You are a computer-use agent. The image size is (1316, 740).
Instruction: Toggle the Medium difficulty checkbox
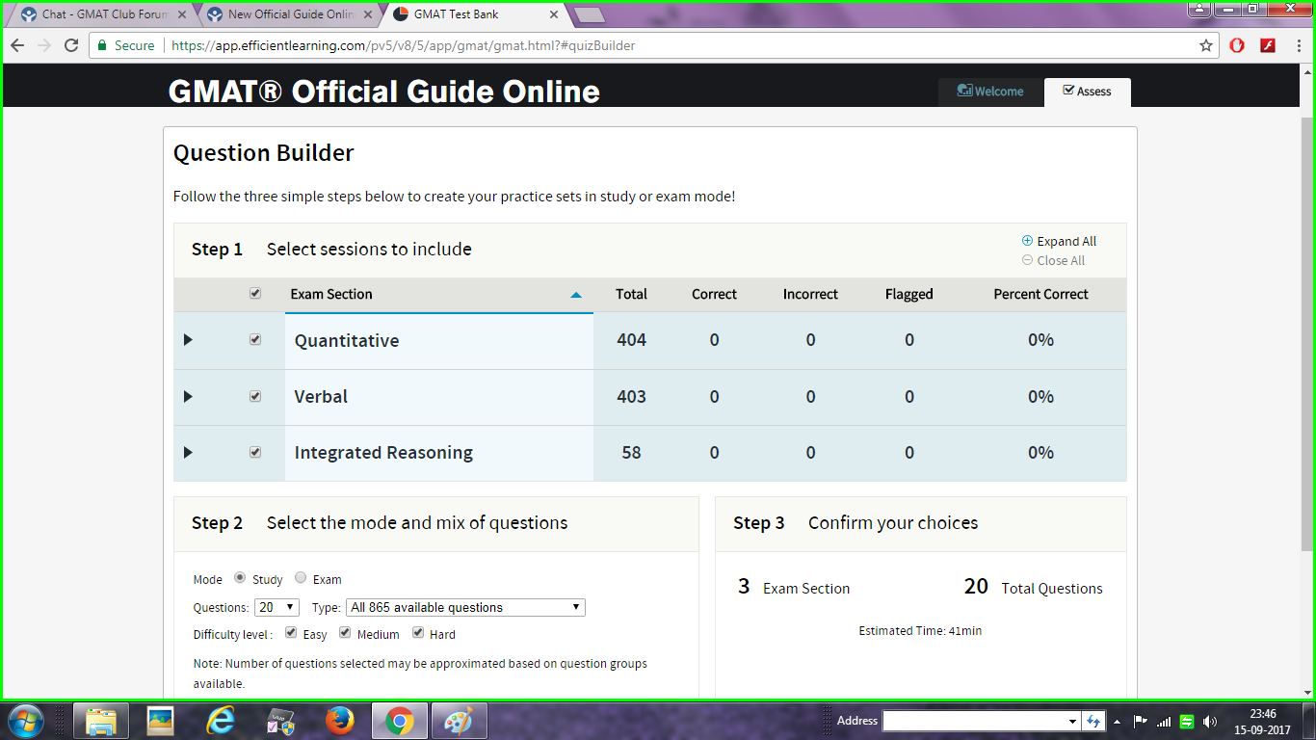(345, 633)
